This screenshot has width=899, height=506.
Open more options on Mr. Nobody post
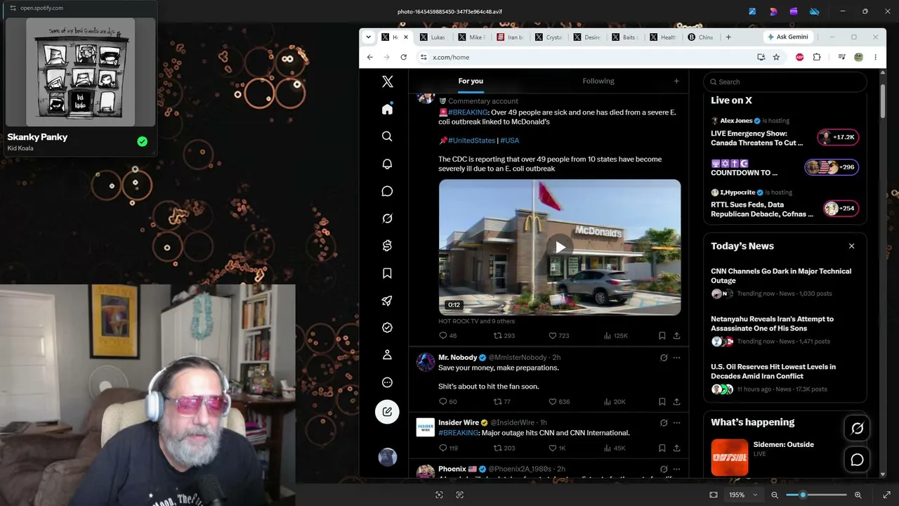coord(676,358)
